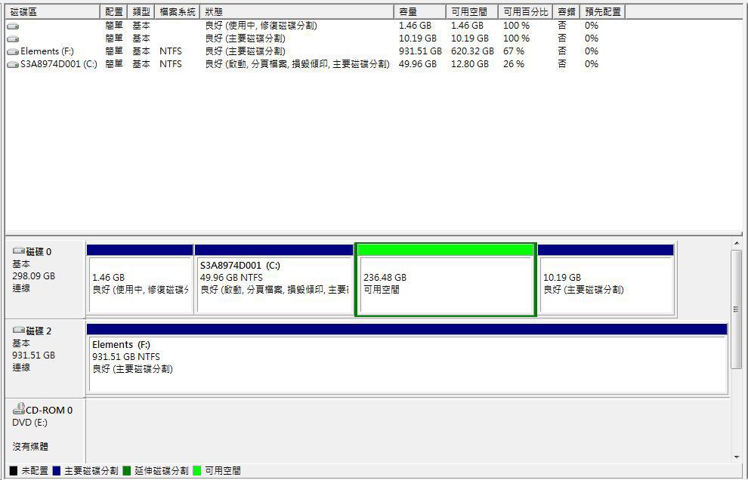The width and height of the screenshot is (748, 480).
Task: Select the 236.48 GB 可用空間 partition block
Action: point(446,279)
